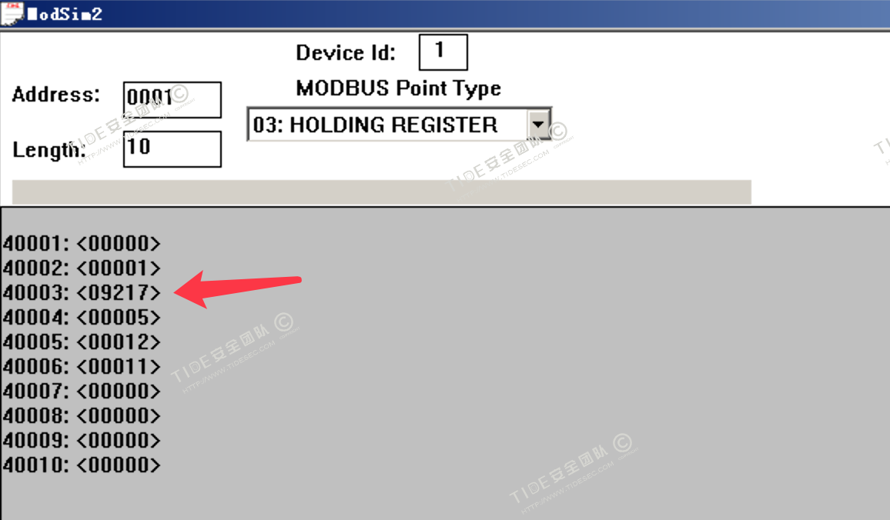Click the ModSim2 window title text
Viewport: 890px width, 520px height.
point(65,14)
